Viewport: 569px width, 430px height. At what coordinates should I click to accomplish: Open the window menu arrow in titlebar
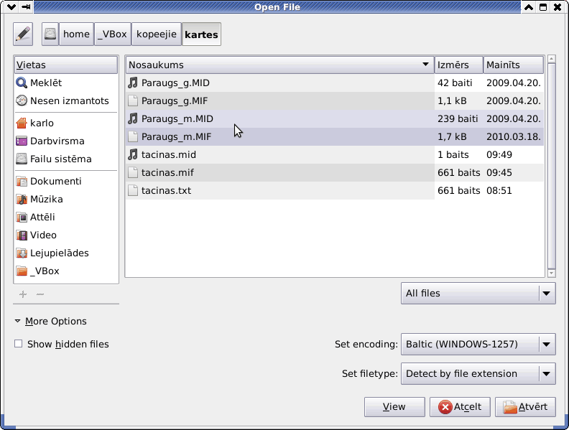click(11, 7)
